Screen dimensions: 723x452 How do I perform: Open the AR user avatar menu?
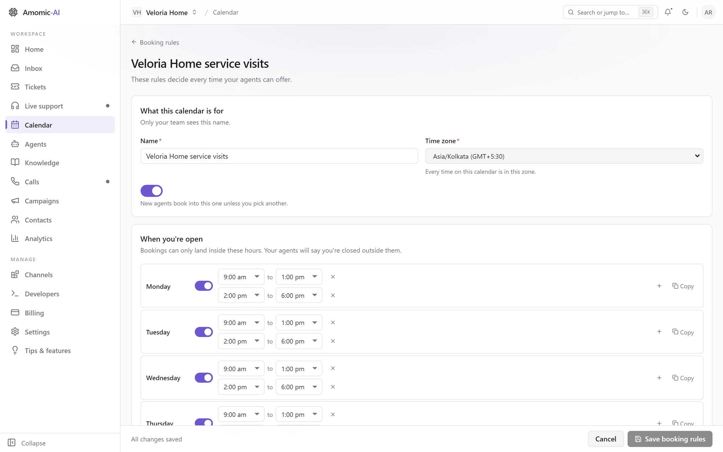(708, 12)
